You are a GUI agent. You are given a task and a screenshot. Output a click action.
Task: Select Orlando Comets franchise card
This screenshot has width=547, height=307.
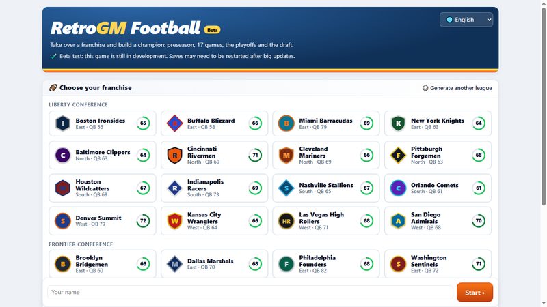coord(438,188)
